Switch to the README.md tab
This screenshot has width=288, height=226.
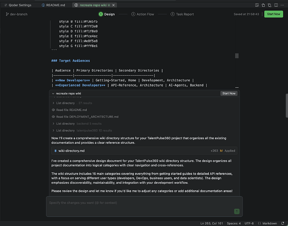click(x=54, y=5)
